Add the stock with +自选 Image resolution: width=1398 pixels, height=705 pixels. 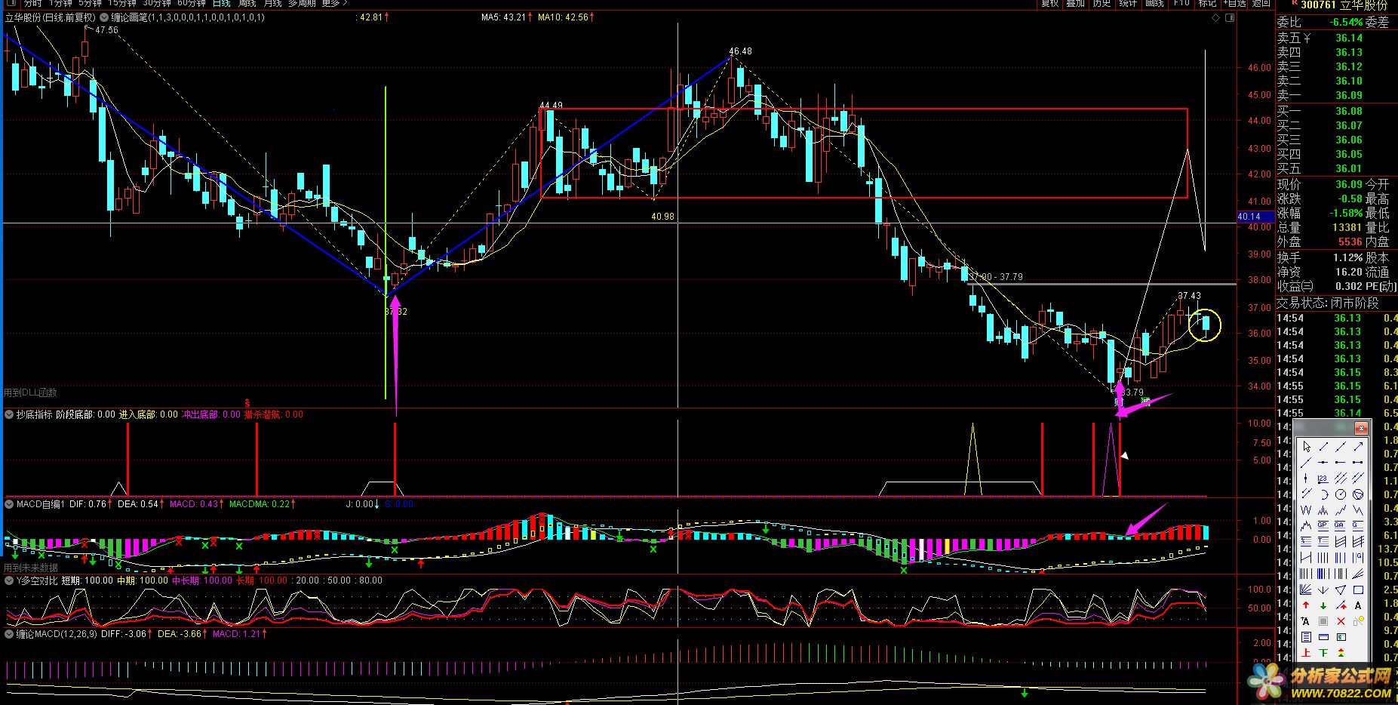[1234, 3]
